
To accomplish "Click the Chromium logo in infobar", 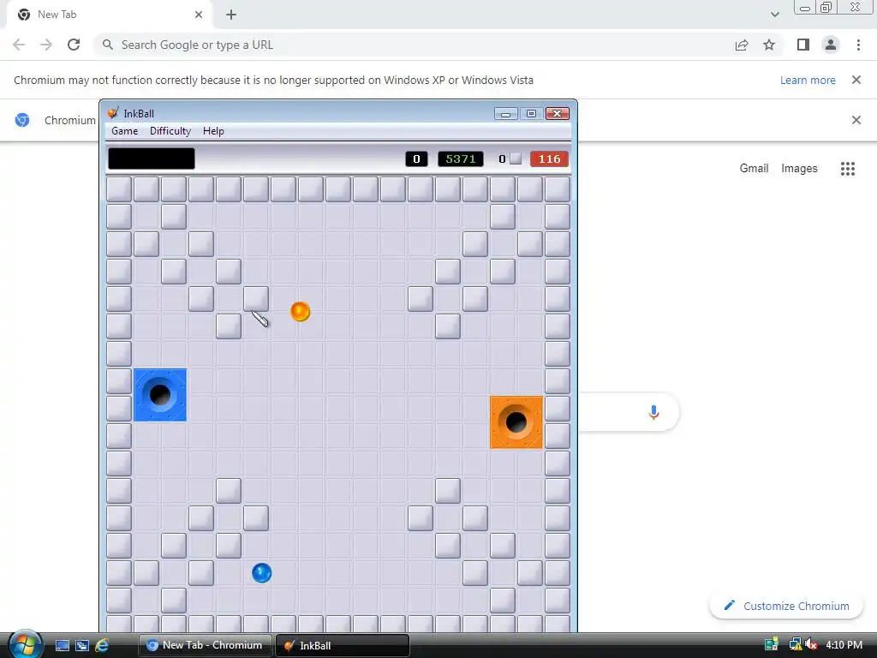I will tap(22, 120).
